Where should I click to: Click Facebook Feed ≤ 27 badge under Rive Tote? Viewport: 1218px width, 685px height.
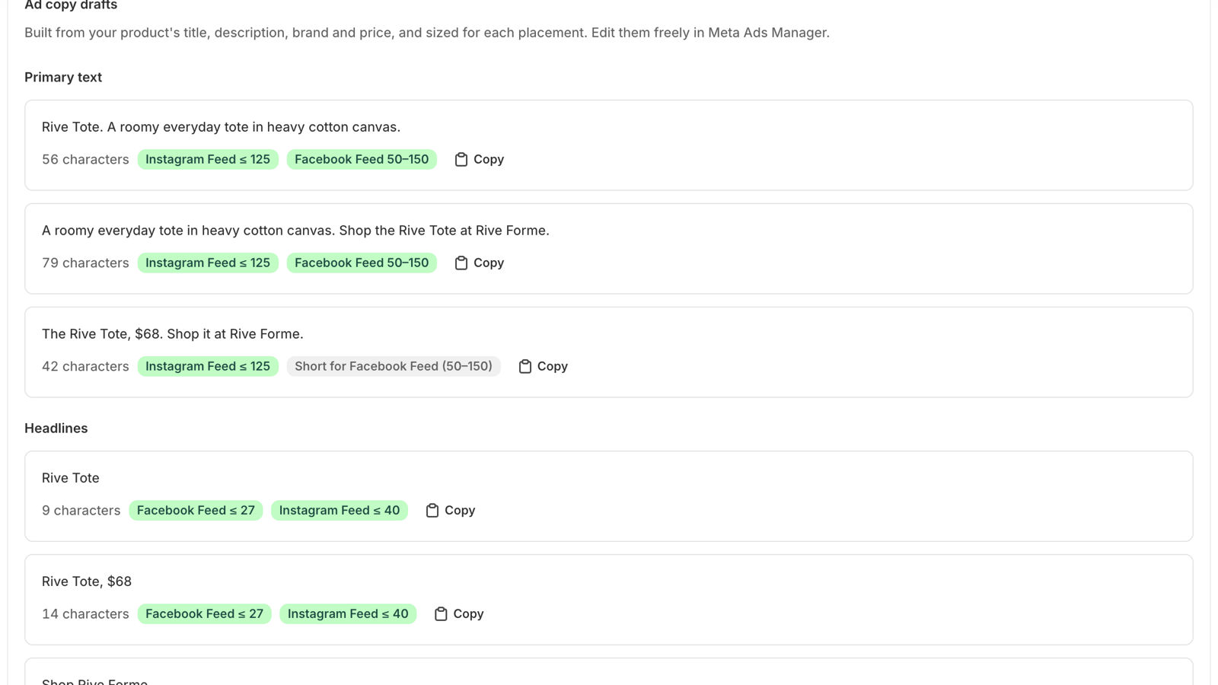click(x=196, y=510)
